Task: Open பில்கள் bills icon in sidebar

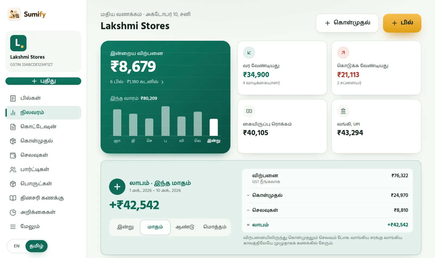Action: coord(13,98)
